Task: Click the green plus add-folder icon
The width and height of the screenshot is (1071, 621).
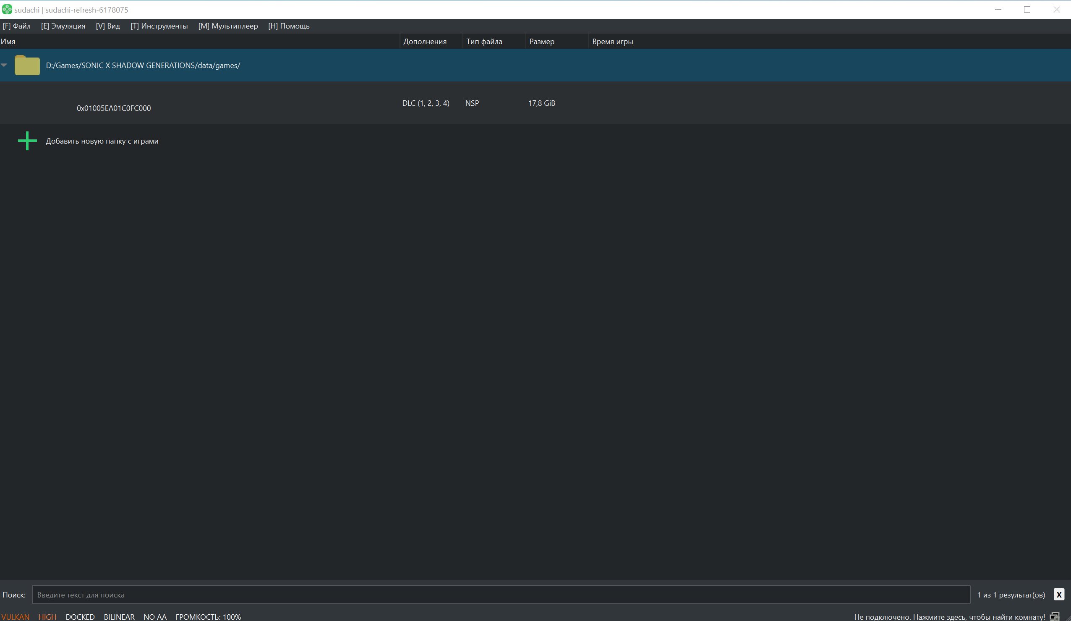Action: click(27, 141)
